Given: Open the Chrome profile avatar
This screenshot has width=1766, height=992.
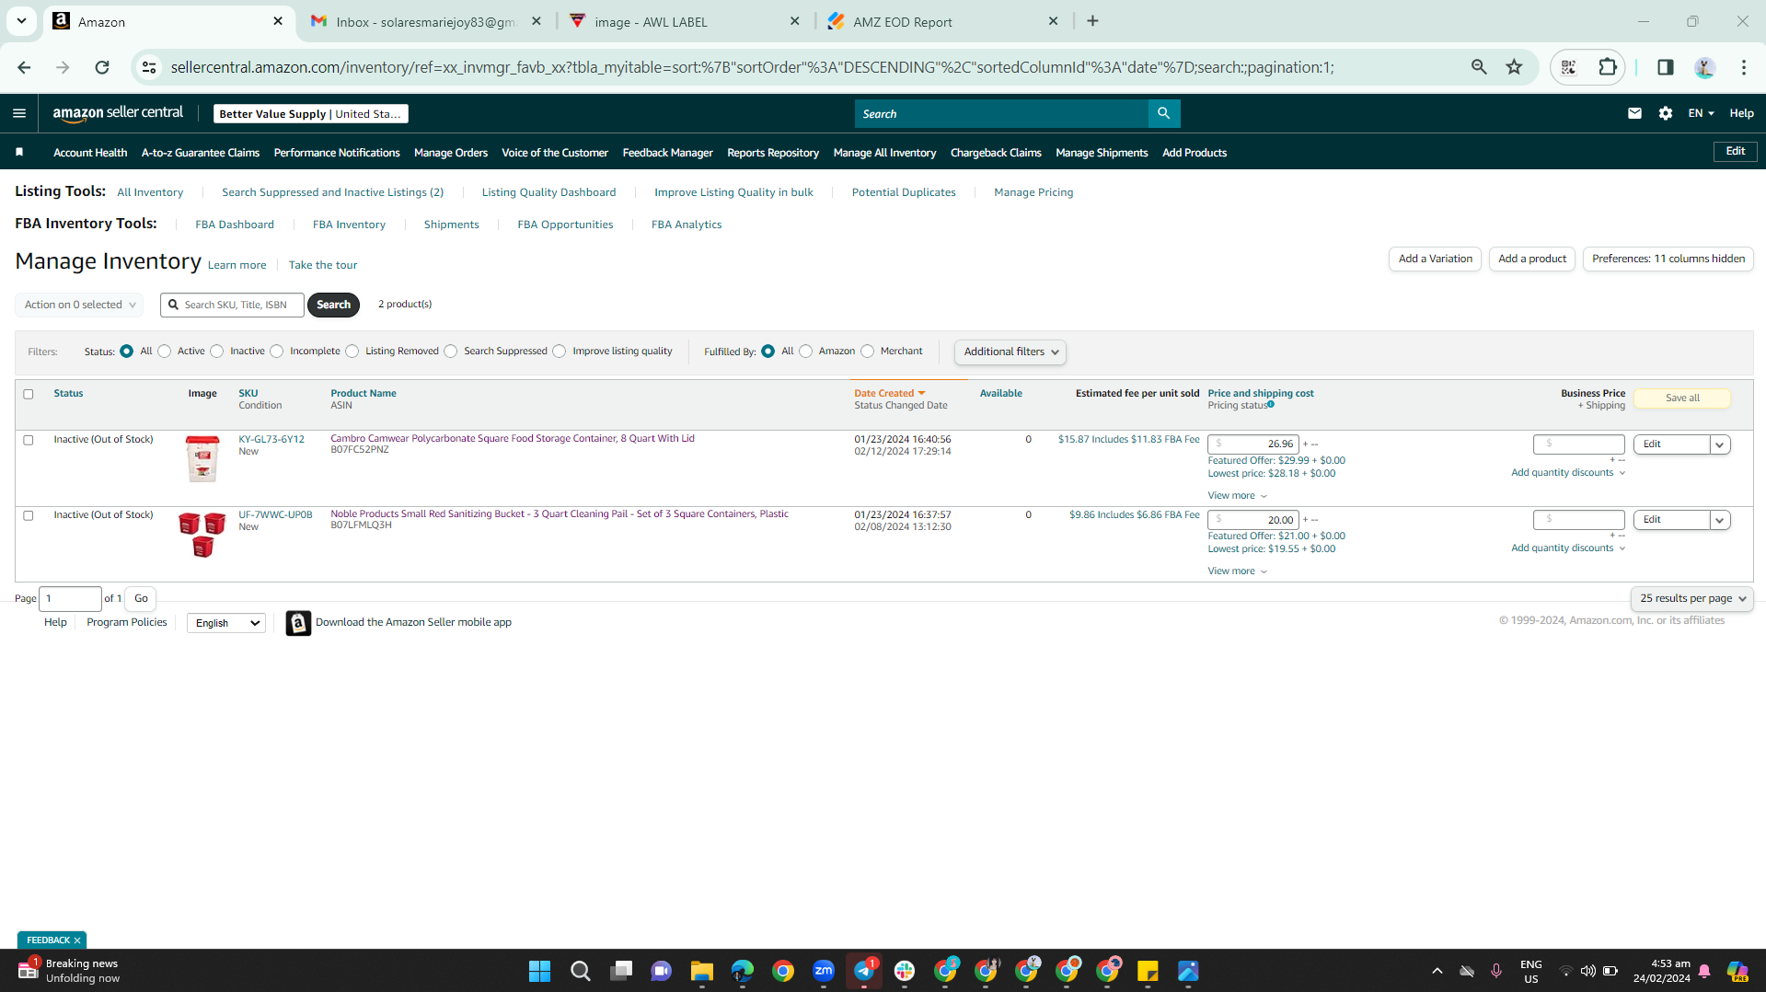Looking at the screenshot, I should click(x=1704, y=67).
